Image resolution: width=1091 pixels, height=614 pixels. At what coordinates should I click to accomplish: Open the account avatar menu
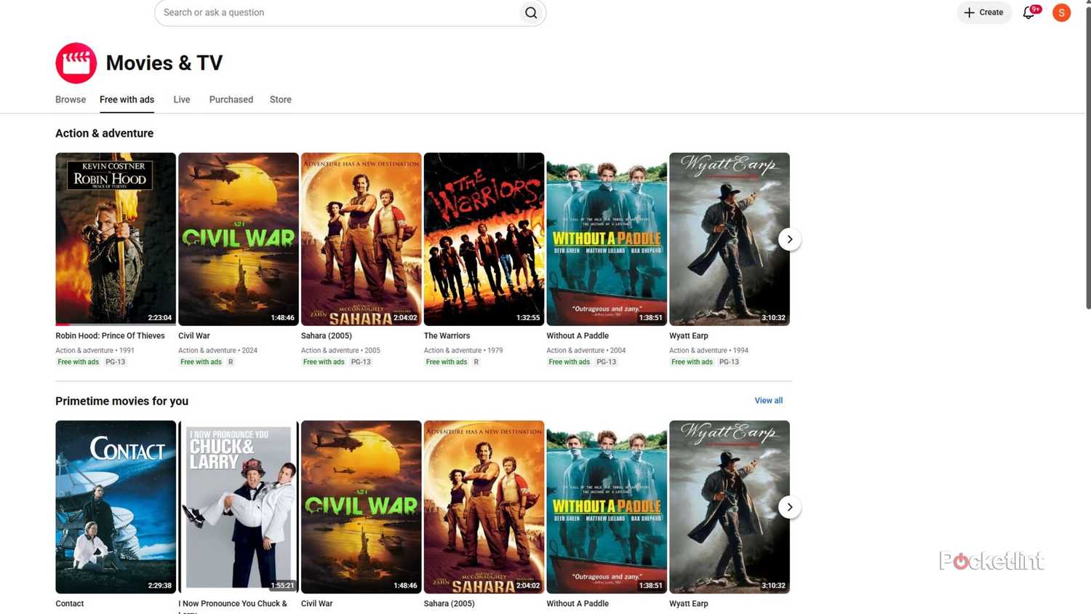(1061, 12)
